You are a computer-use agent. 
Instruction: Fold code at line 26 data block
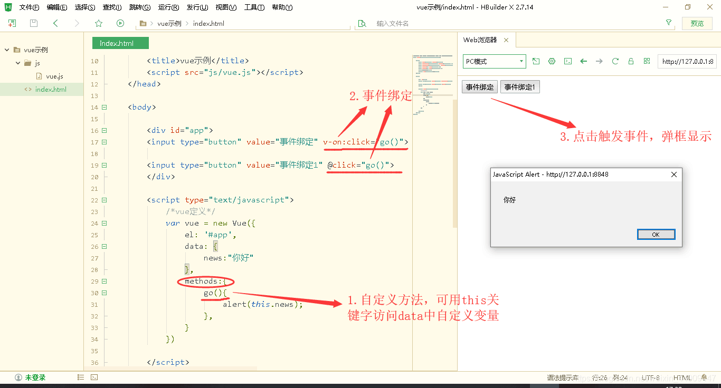pos(104,246)
